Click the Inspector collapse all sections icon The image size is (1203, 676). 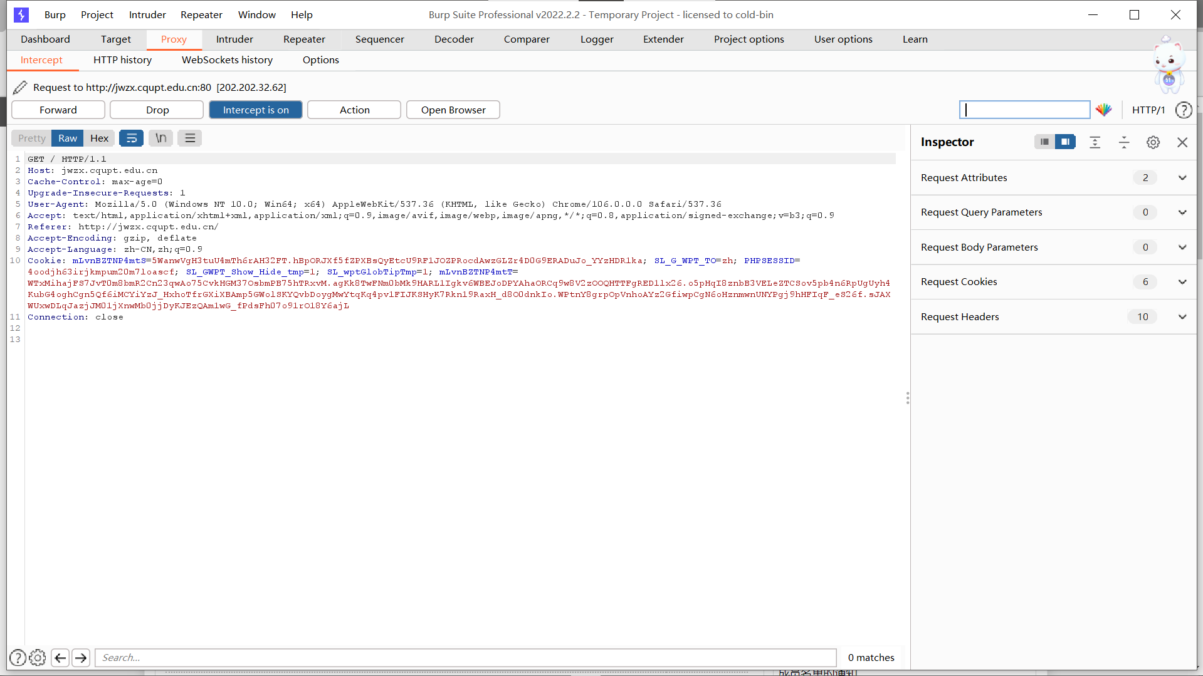(x=1124, y=142)
